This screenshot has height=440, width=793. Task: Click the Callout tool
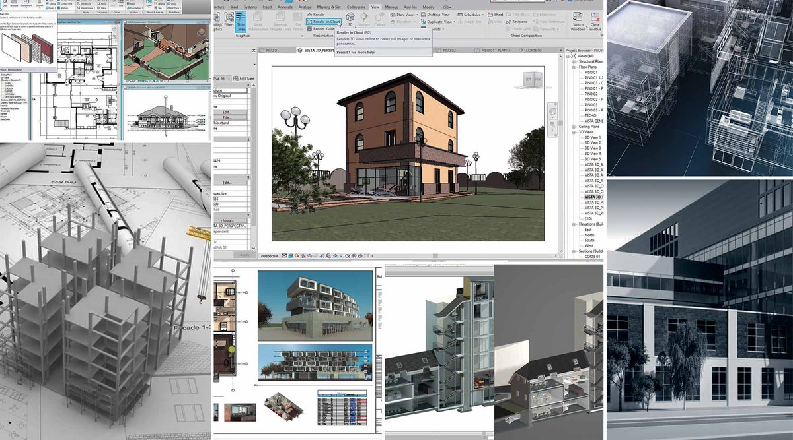coord(379,18)
